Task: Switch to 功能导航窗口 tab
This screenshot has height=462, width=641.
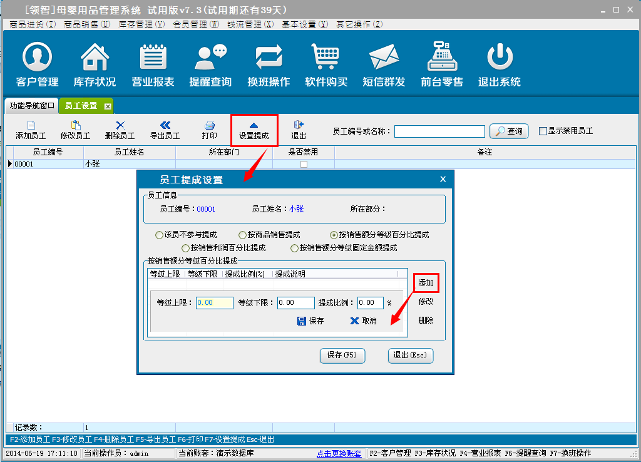Action: [32, 106]
